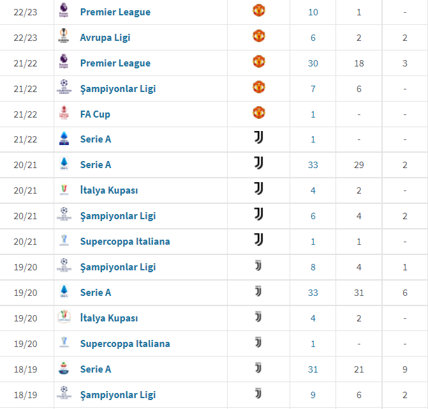
Task: Click the Europa League logo beside Avrupa Ligi
Action: click(x=64, y=36)
